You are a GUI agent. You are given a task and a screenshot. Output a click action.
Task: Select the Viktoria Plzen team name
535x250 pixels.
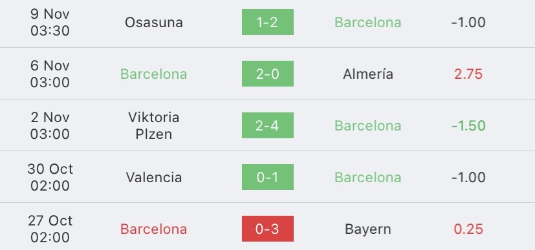pyautogui.click(x=153, y=126)
